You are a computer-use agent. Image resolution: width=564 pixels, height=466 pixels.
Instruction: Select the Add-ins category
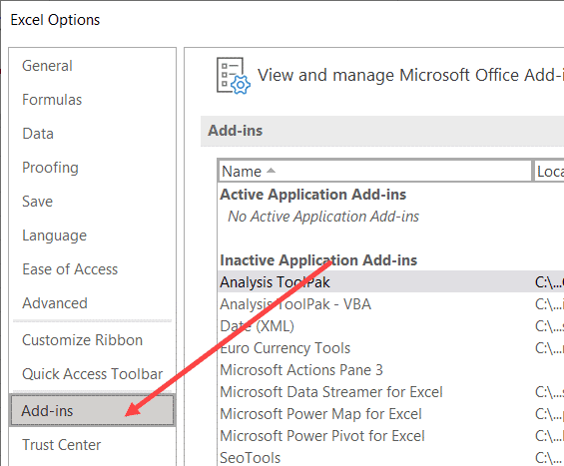pyautogui.click(x=93, y=411)
